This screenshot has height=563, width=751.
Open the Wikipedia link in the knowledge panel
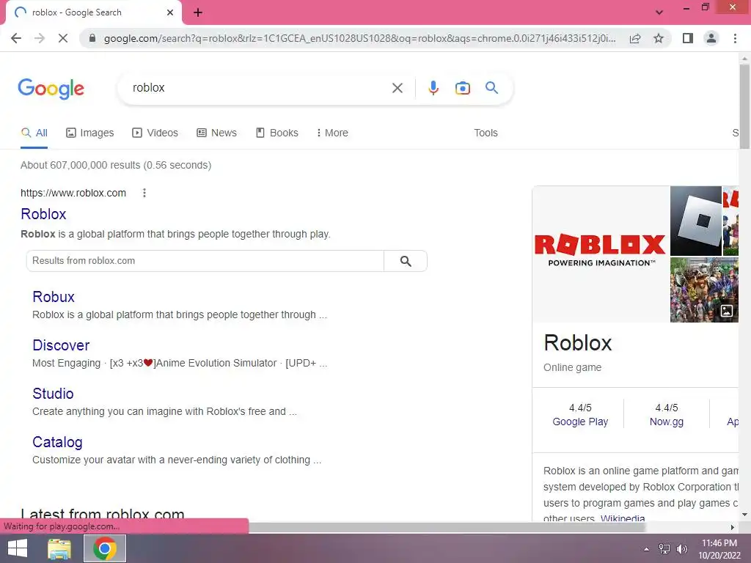(x=623, y=518)
